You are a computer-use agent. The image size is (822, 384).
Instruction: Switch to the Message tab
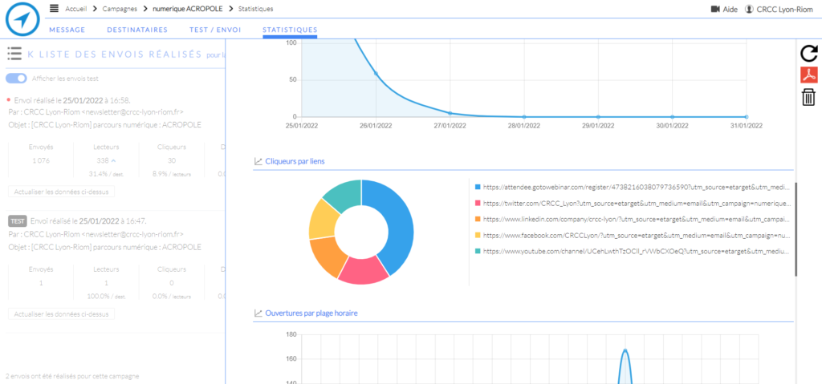pyautogui.click(x=67, y=30)
